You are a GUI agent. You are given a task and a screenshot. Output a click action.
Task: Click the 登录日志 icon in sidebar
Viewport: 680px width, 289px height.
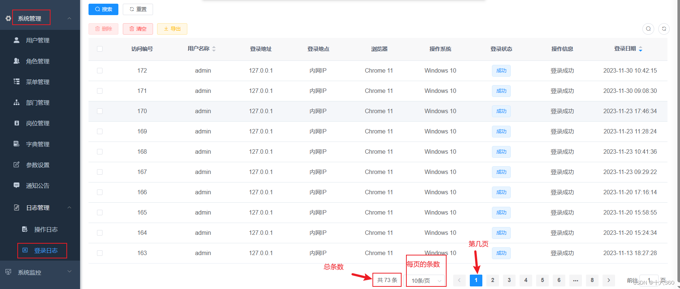pos(25,250)
